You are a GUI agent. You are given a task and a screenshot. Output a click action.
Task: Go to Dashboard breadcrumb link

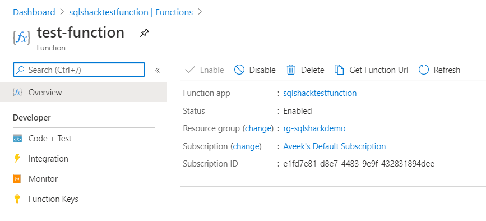(x=34, y=12)
